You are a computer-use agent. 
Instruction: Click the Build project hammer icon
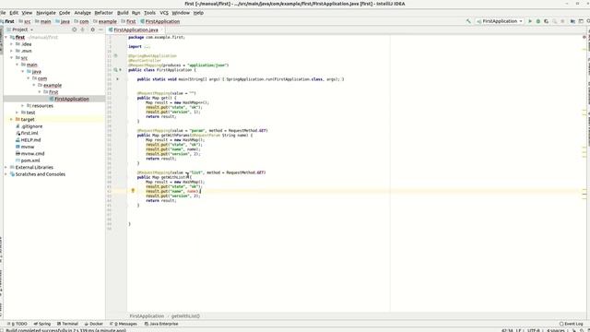click(468, 21)
